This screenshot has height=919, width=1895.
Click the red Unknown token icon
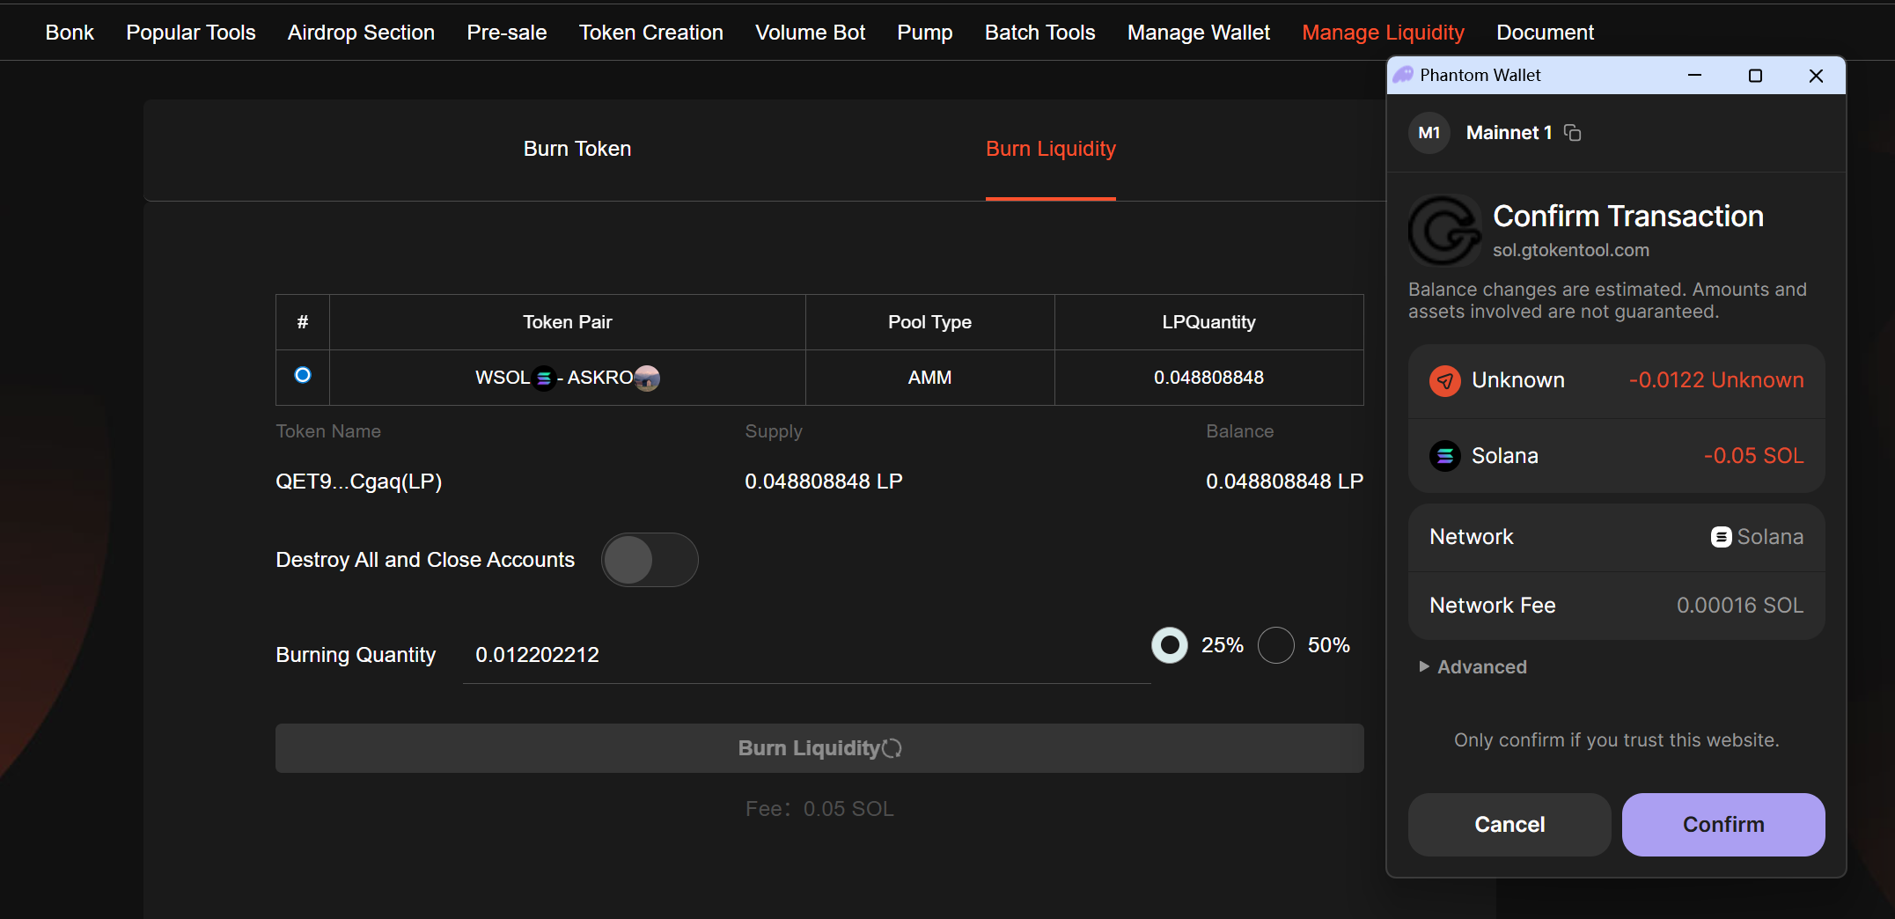pyautogui.click(x=1444, y=380)
